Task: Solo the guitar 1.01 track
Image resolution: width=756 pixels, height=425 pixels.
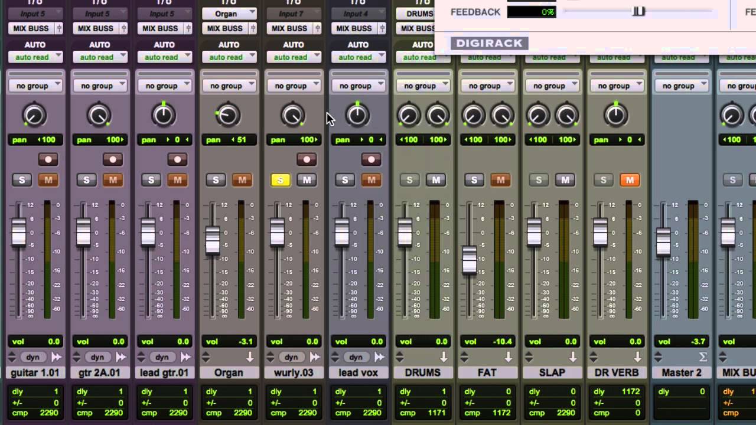Action: click(x=22, y=180)
